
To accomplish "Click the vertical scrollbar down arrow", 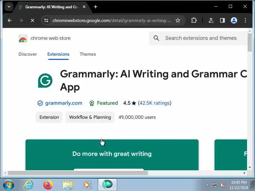I will click(x=250, y=167).
